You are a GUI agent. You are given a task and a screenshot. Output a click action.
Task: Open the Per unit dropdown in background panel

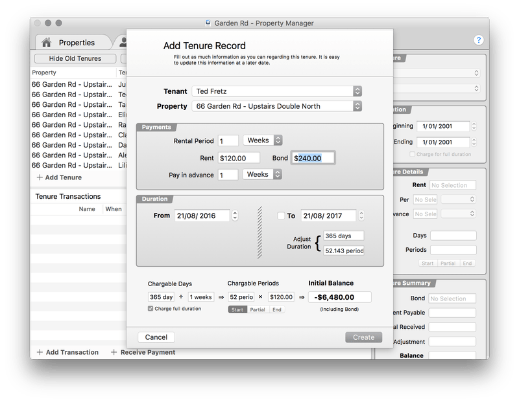coord(459,199)
